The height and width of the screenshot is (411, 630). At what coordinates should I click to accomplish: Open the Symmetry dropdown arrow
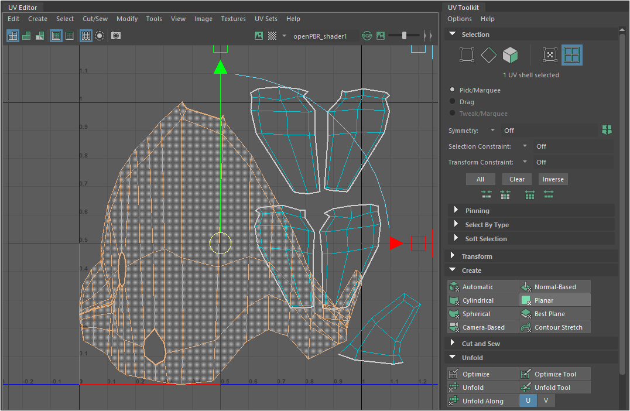tap(492, 131)
